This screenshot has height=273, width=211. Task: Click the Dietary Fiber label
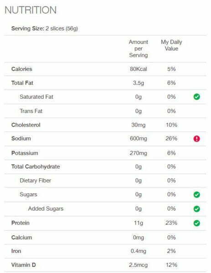[36, 181]
